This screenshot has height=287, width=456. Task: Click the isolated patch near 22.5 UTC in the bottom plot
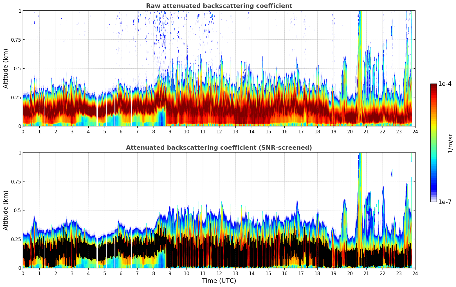(392, 173)
